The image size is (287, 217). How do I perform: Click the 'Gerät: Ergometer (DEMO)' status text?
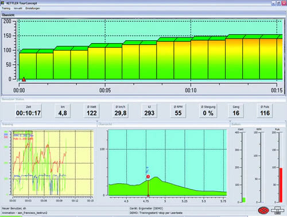pyautogui.click(x=146, y=208)
